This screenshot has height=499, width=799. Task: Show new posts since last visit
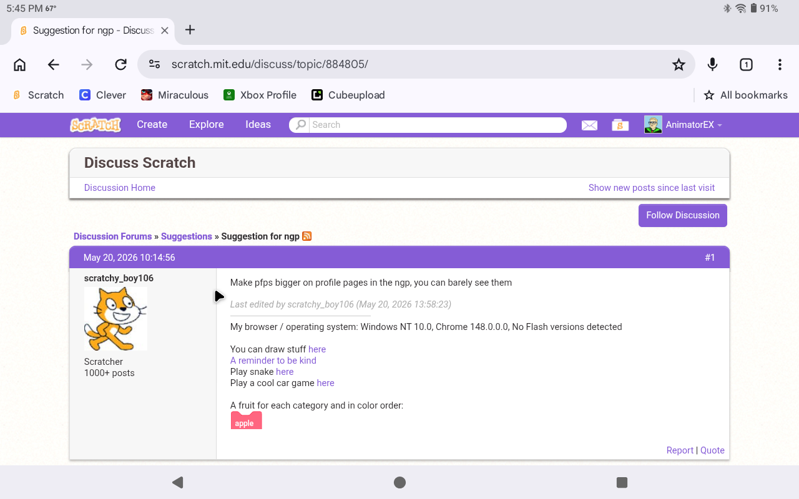pos(652,188)
